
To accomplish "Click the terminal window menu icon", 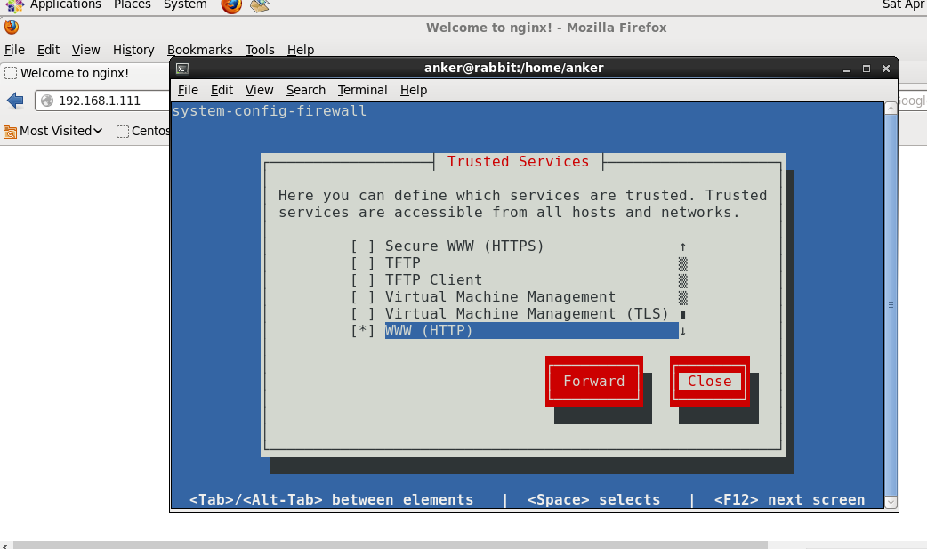I will [x=182, y=68].
